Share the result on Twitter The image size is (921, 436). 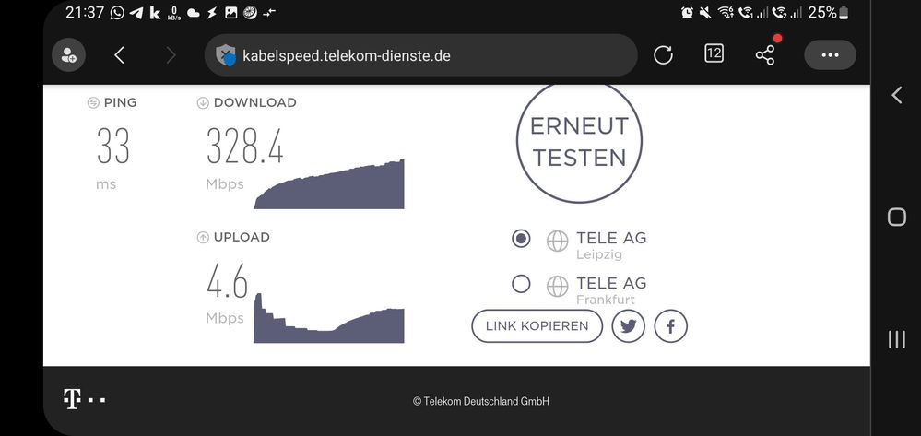tap(628, 325)
